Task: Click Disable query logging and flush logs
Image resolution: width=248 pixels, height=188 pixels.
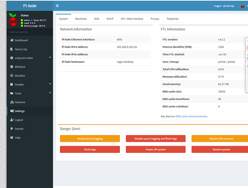Action: (156, 139)
